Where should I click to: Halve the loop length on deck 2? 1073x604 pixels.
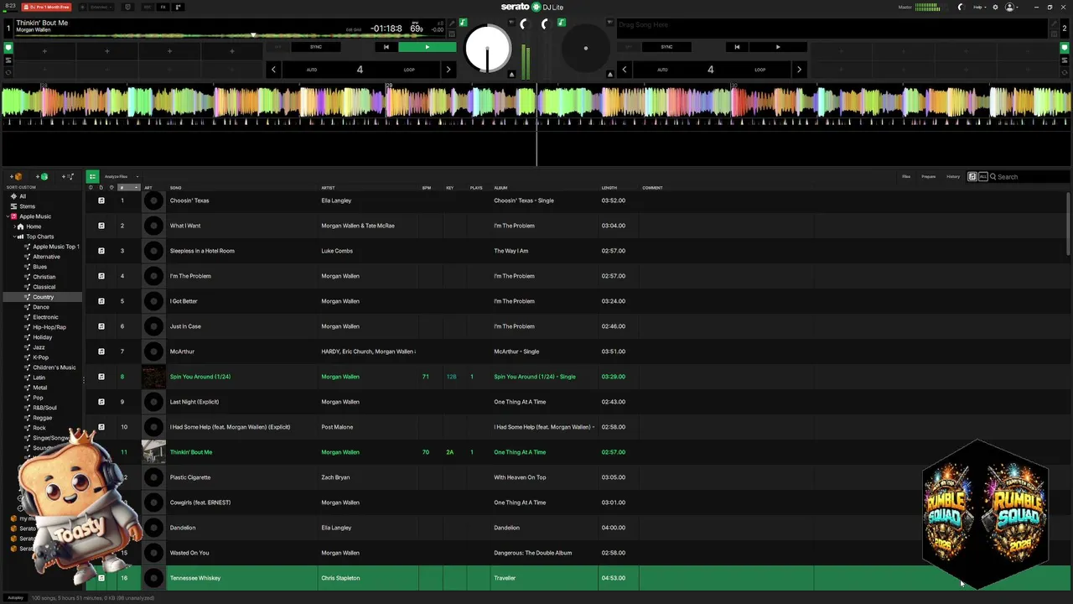click(x=624, y=70)
